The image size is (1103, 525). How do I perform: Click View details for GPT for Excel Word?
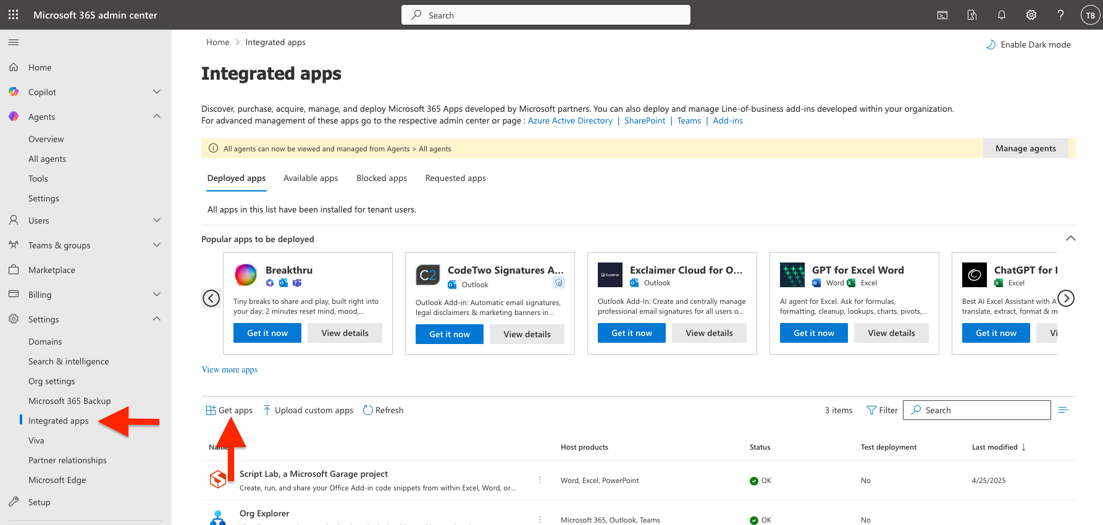click(891, 333)
